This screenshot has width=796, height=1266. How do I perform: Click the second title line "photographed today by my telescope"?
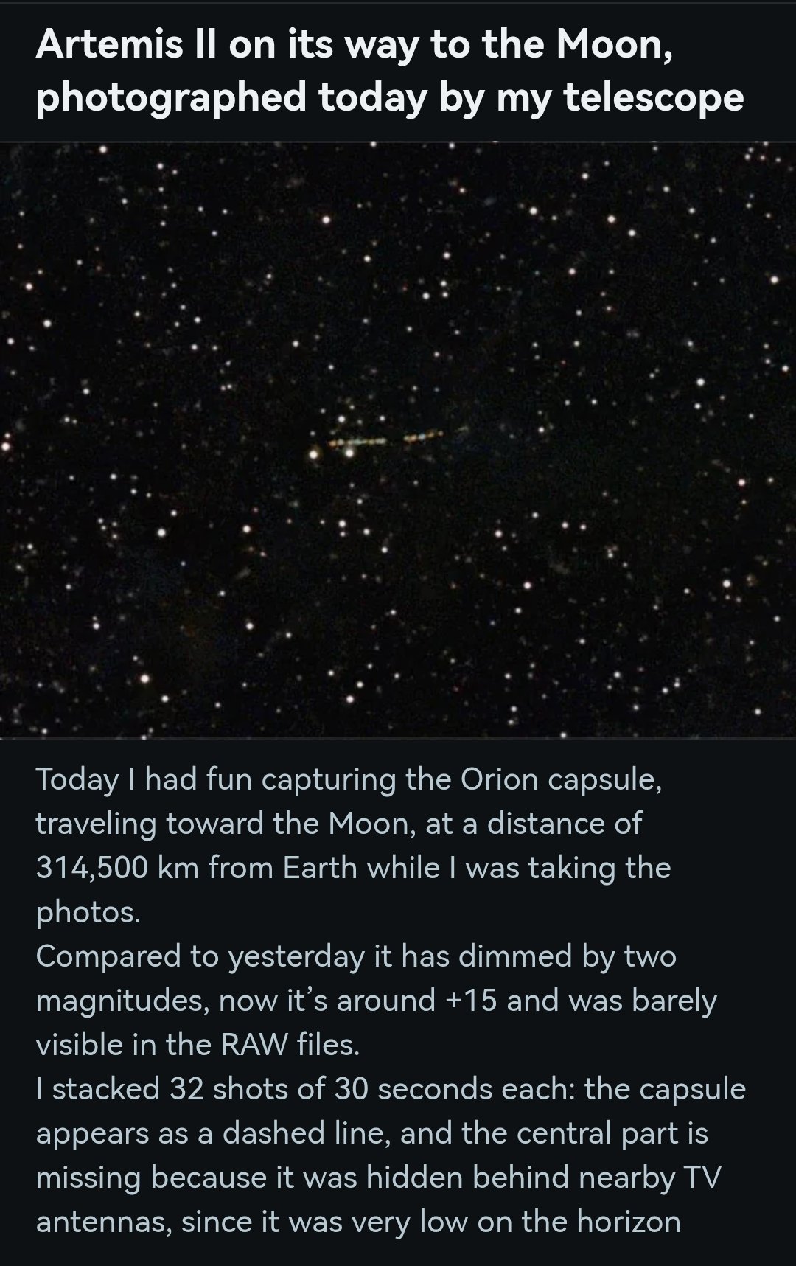click(x=389, y=97)
